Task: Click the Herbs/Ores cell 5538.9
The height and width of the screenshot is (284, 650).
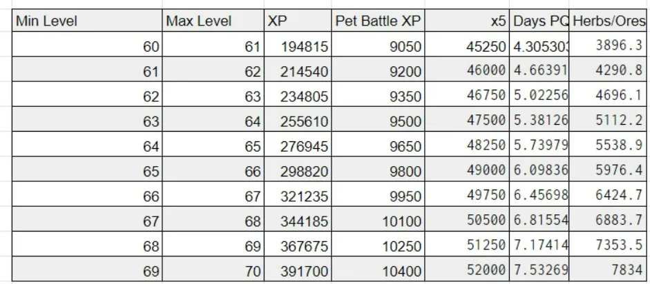Action: click(x=609, y=146)
